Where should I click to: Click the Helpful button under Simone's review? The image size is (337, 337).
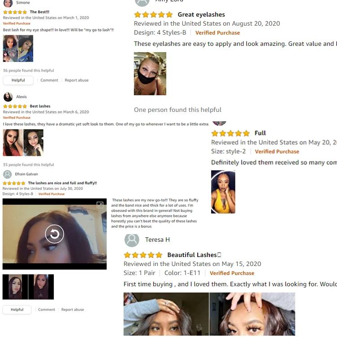[18, 80]
